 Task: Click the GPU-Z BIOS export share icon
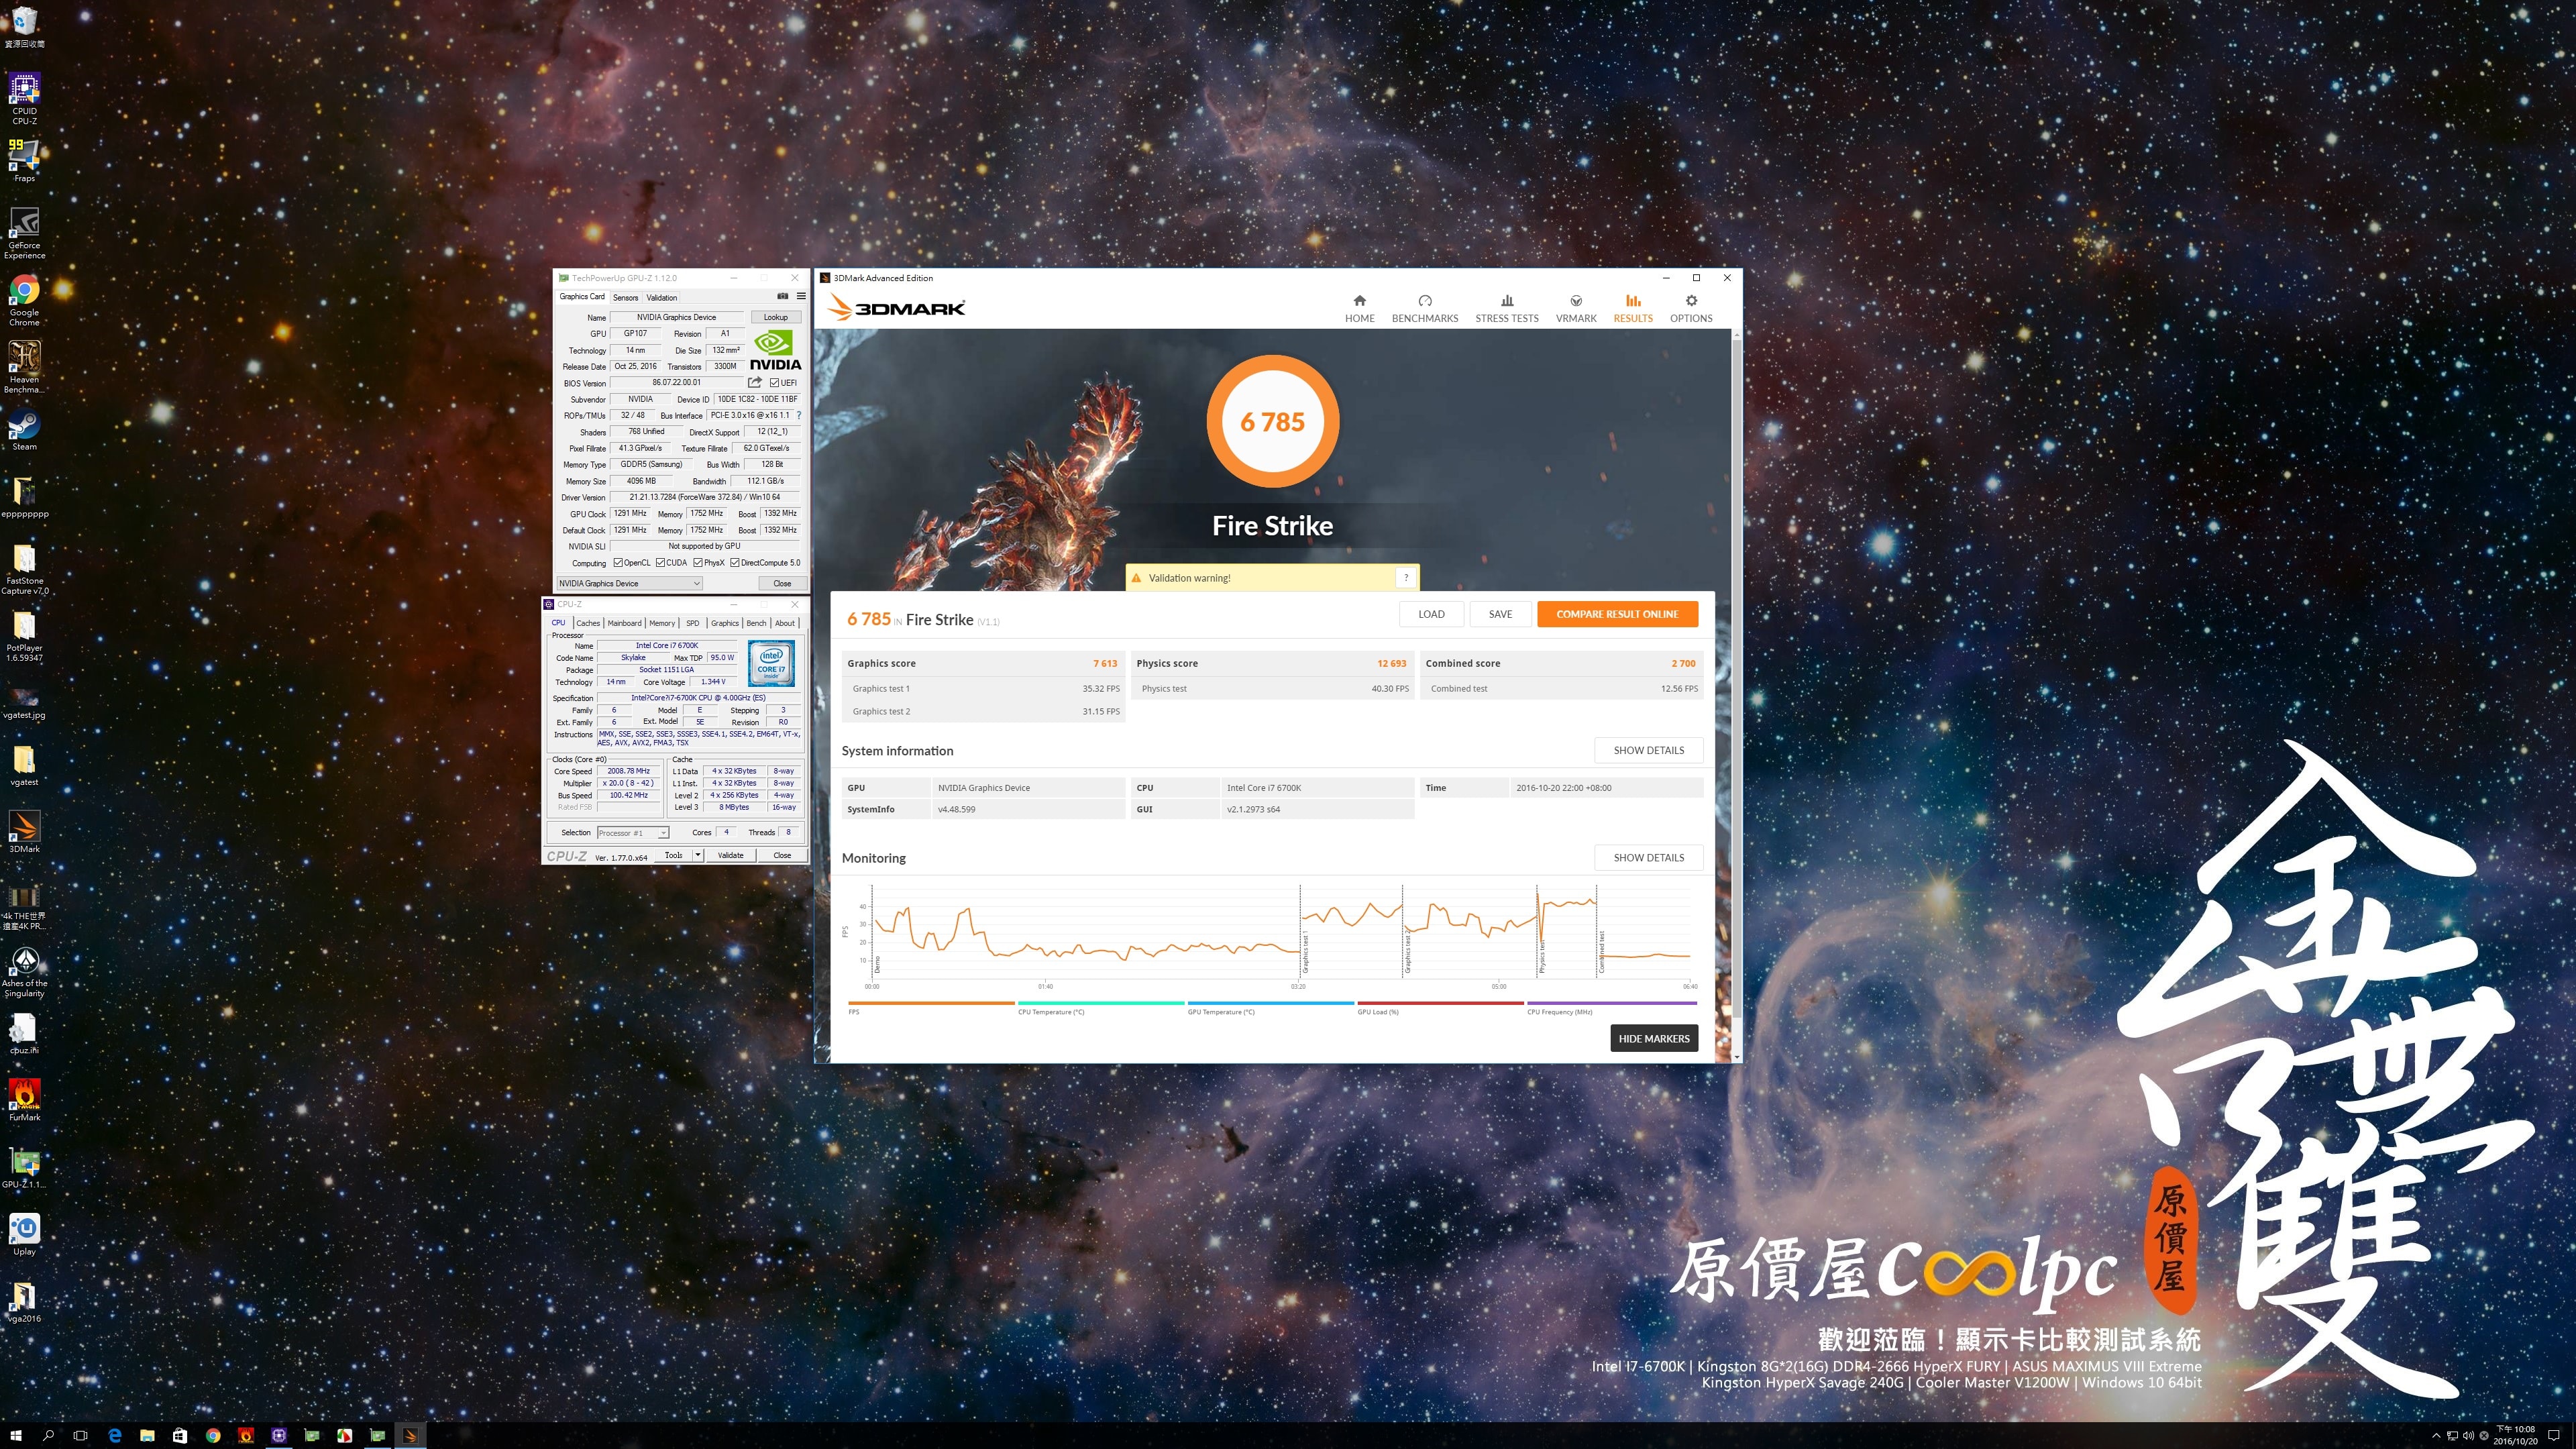point(755,382)
